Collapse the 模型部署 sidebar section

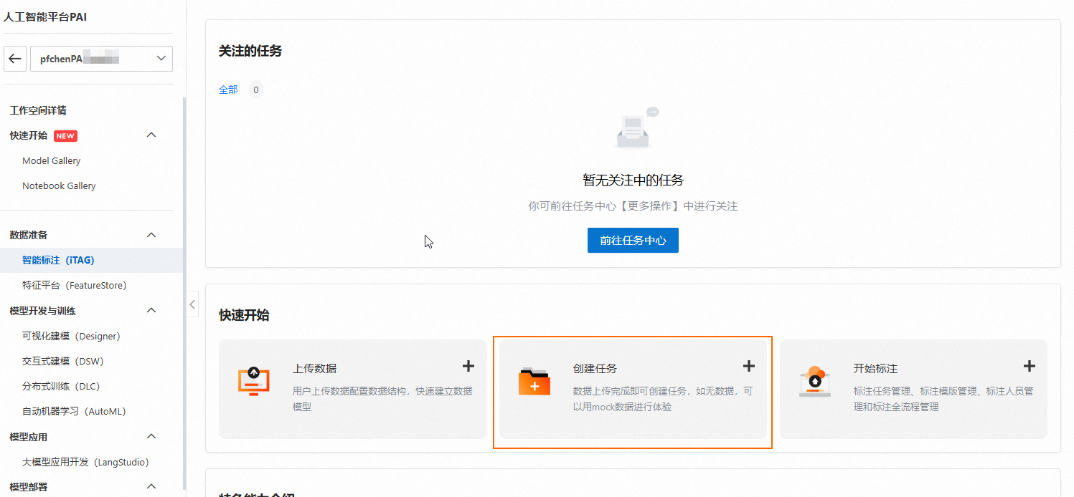151,487
